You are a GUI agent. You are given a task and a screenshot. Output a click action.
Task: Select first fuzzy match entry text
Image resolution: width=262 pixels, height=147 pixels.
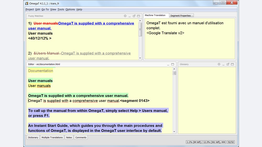(81, 26)
